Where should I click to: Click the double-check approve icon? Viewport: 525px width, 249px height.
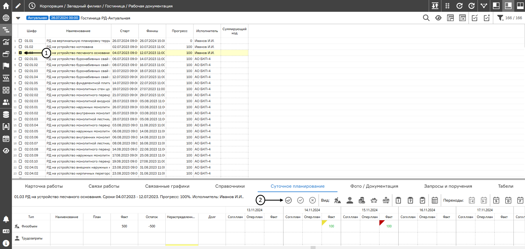[288, 200]
